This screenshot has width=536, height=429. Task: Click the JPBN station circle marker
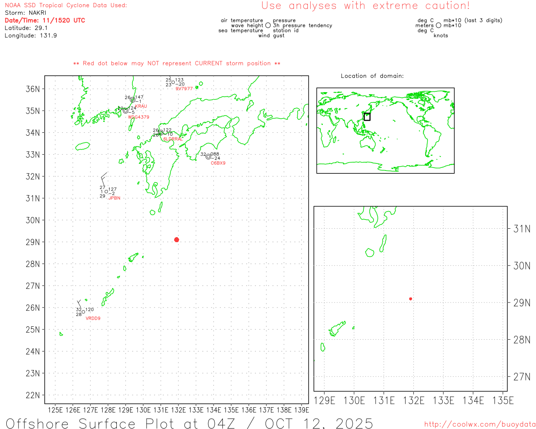pyautogui.click(x=106, y=191)
